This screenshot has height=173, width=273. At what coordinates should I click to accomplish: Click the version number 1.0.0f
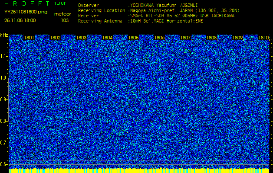pyautogui.click(x=60, y=3)
